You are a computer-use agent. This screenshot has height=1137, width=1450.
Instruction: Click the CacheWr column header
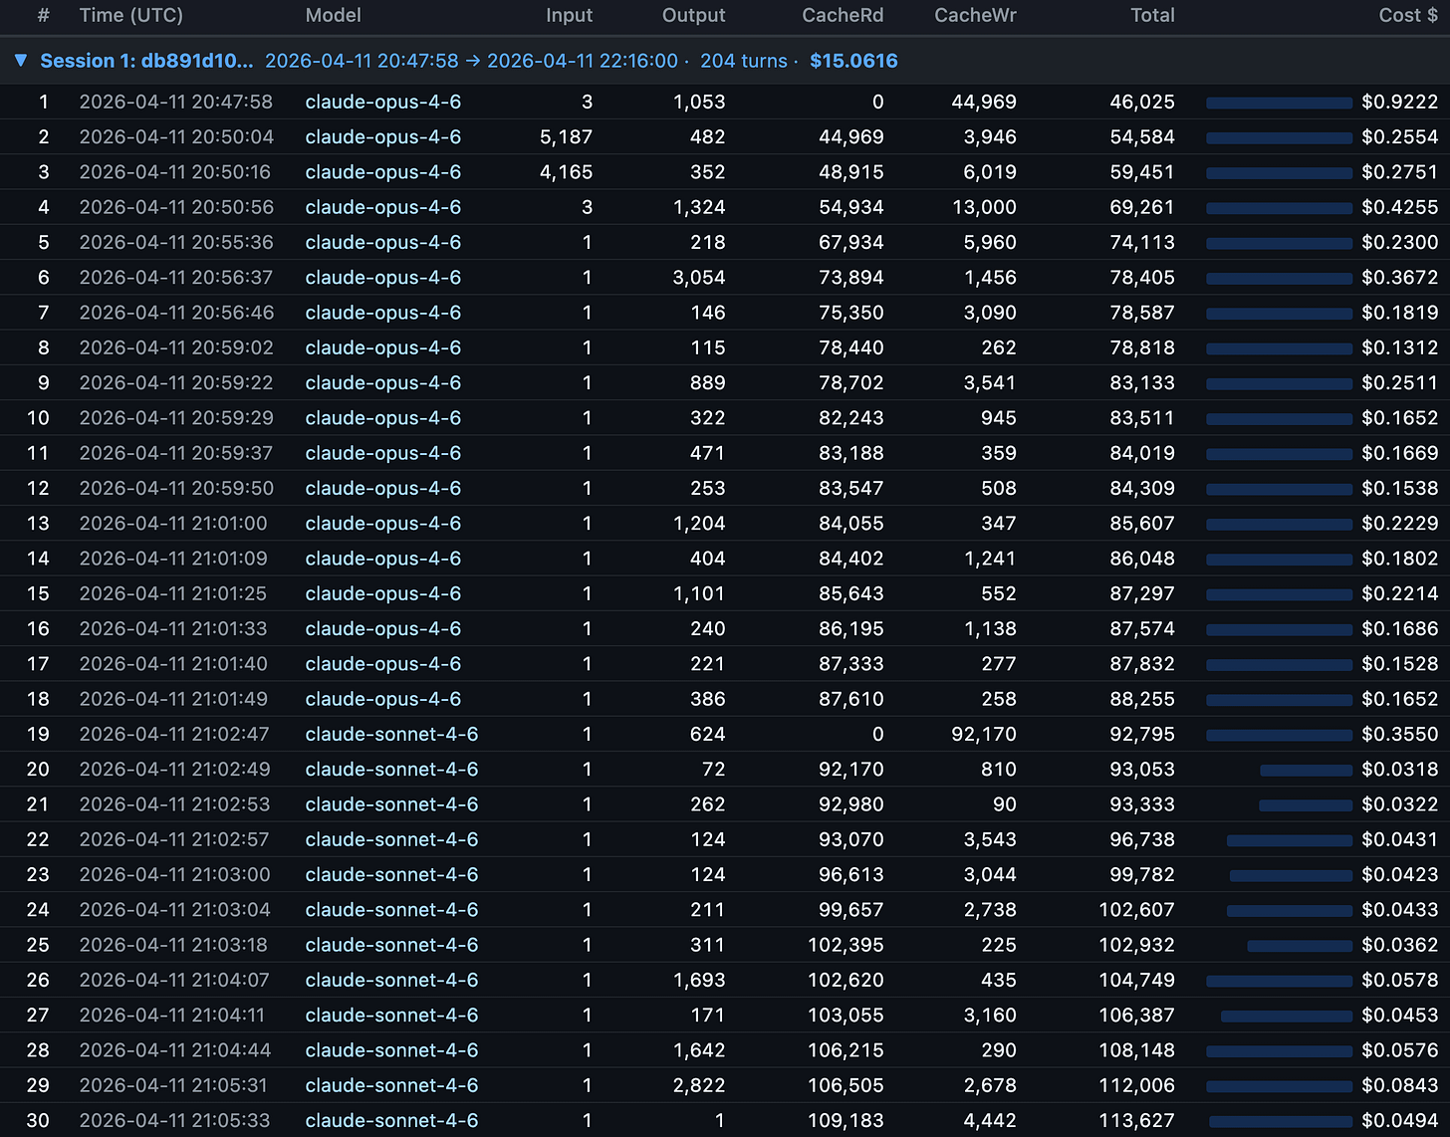(x=975, y=15)
